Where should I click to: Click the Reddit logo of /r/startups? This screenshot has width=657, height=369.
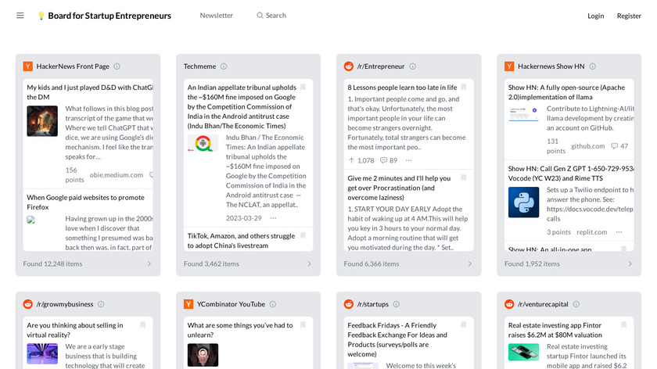tap(349, 304)
